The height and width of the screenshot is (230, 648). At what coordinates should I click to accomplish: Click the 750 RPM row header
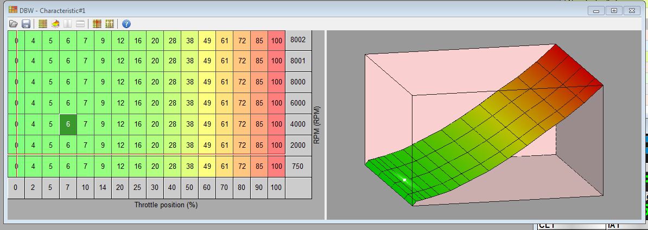click(298, 167)
